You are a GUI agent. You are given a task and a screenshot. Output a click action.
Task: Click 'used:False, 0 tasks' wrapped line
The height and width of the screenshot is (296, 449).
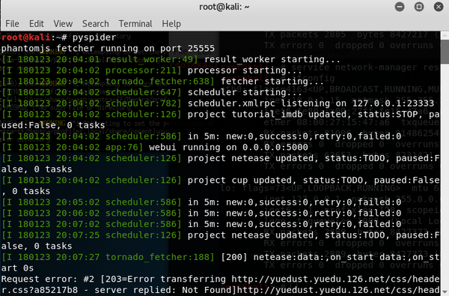[x=53, y=125]
